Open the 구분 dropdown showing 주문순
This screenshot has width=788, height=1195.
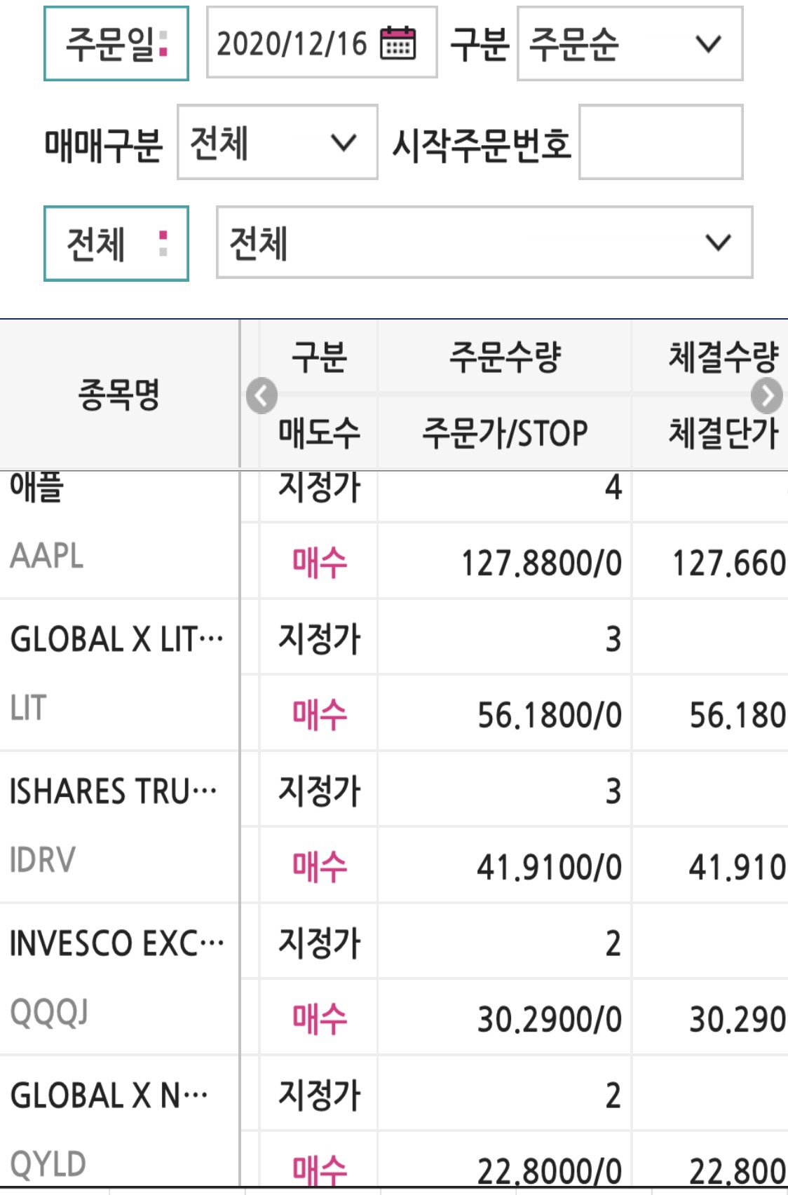point(631,46)
